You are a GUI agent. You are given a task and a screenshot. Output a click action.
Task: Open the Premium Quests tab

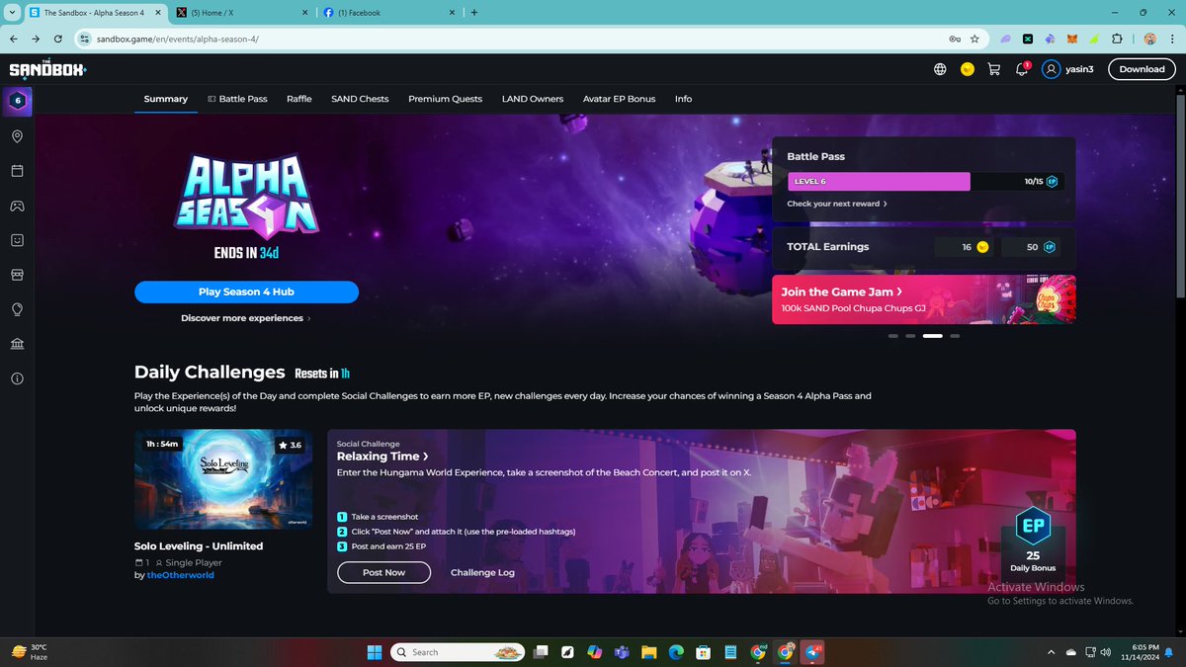[x=445, y=99]
